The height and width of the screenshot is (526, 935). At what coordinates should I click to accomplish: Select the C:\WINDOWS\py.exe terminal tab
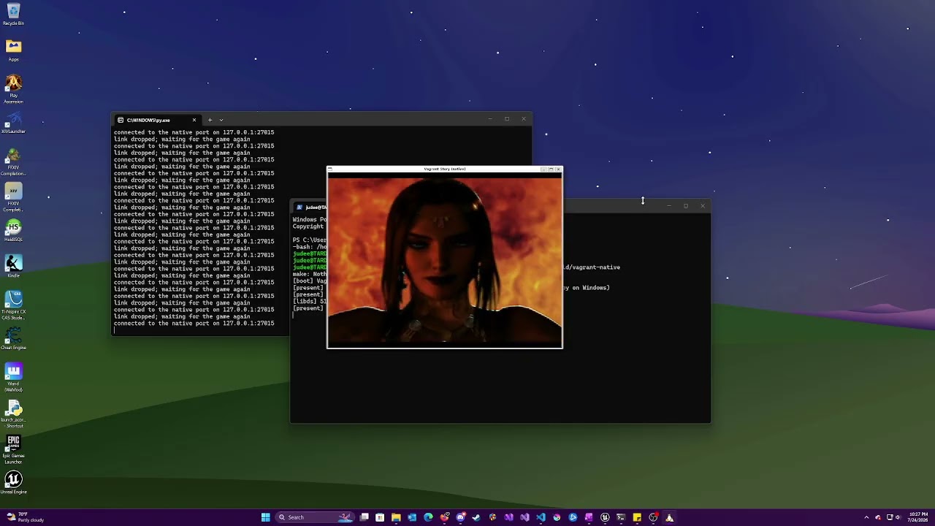click(156, 120)
